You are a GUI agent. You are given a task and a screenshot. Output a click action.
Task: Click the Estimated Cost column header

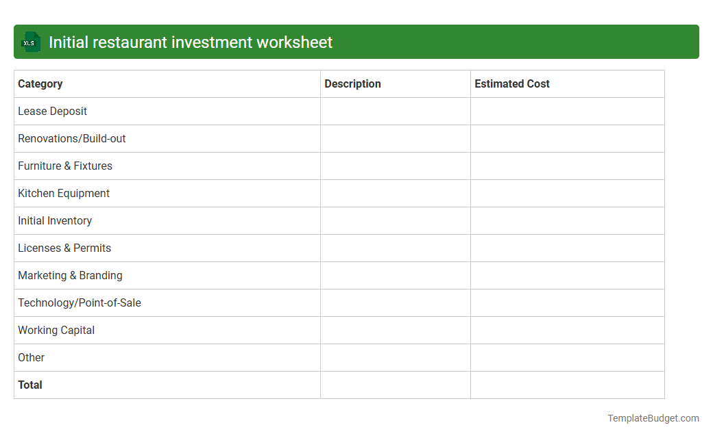(x=512, y=83)
